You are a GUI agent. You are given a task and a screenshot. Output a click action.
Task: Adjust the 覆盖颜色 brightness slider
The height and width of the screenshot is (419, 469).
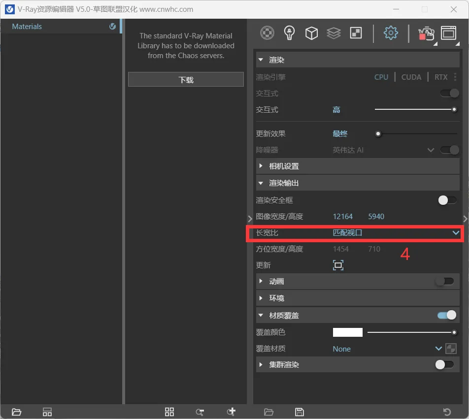coord(412,332)
